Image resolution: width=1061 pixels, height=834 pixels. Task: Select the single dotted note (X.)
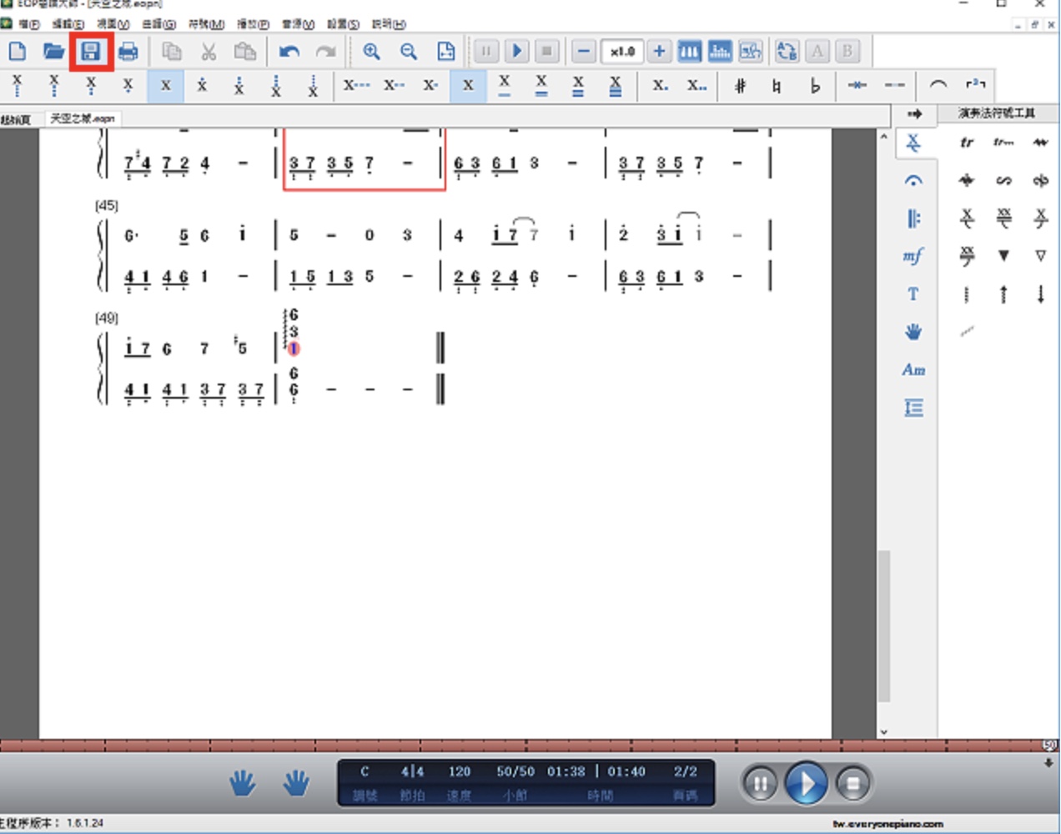[x=660, y=85]
